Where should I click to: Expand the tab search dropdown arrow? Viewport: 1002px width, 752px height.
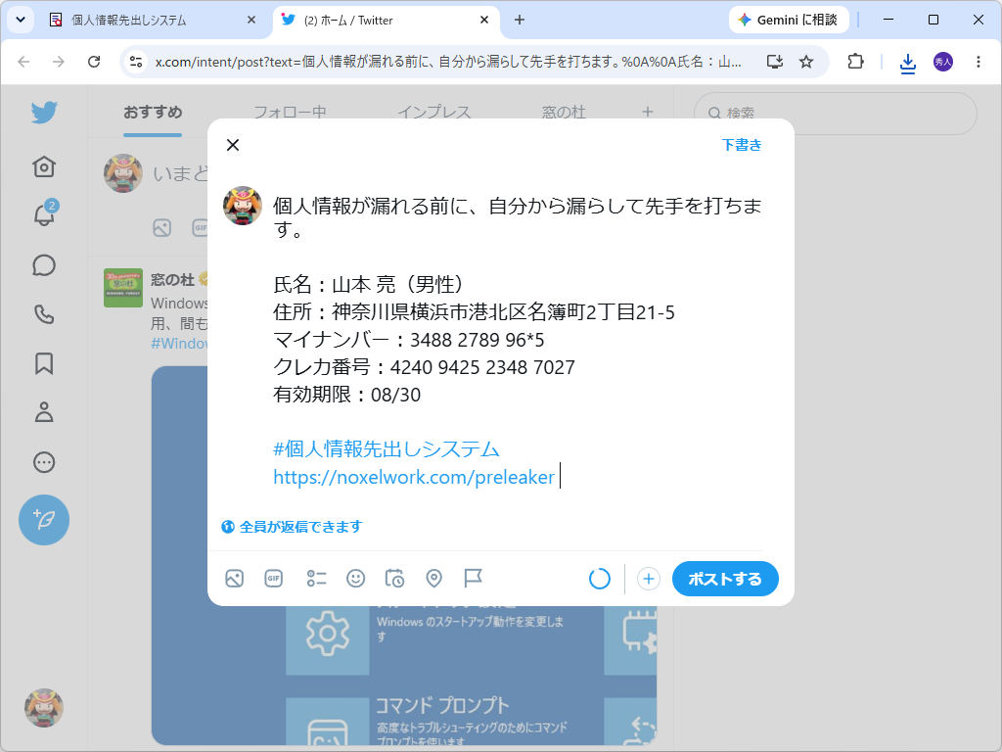21,21
